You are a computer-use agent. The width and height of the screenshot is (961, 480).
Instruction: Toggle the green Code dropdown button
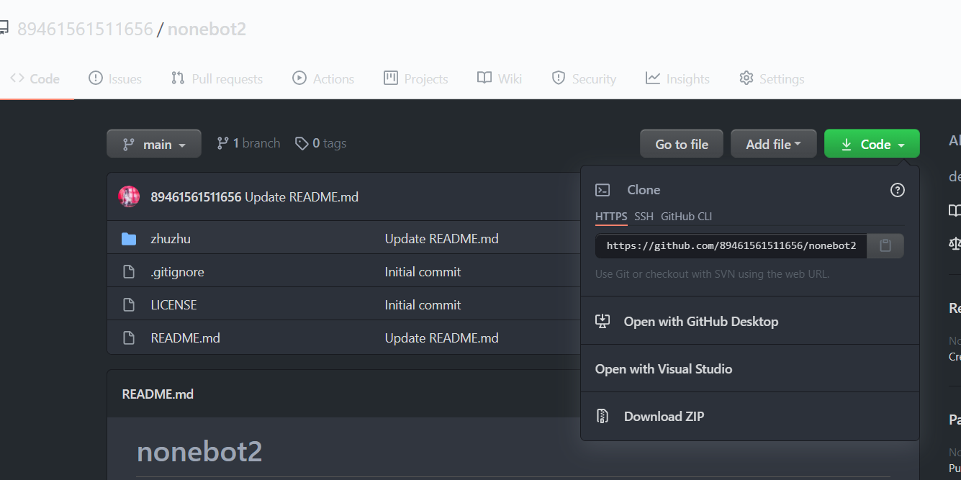[x=872, y=144]
